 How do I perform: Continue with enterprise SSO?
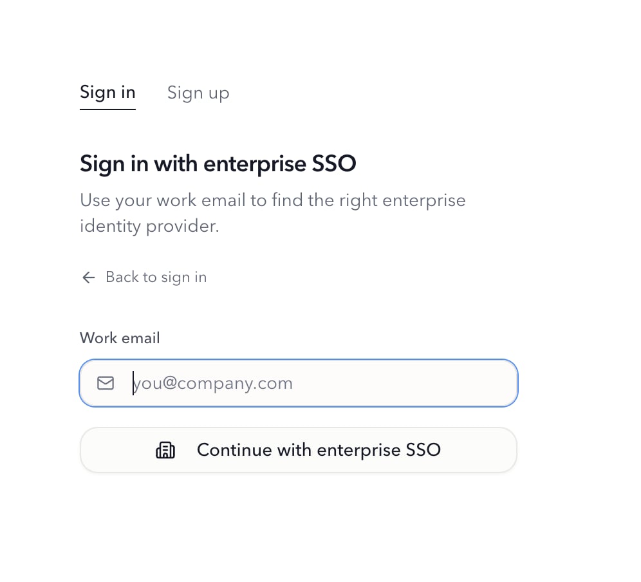click(299, 450)
